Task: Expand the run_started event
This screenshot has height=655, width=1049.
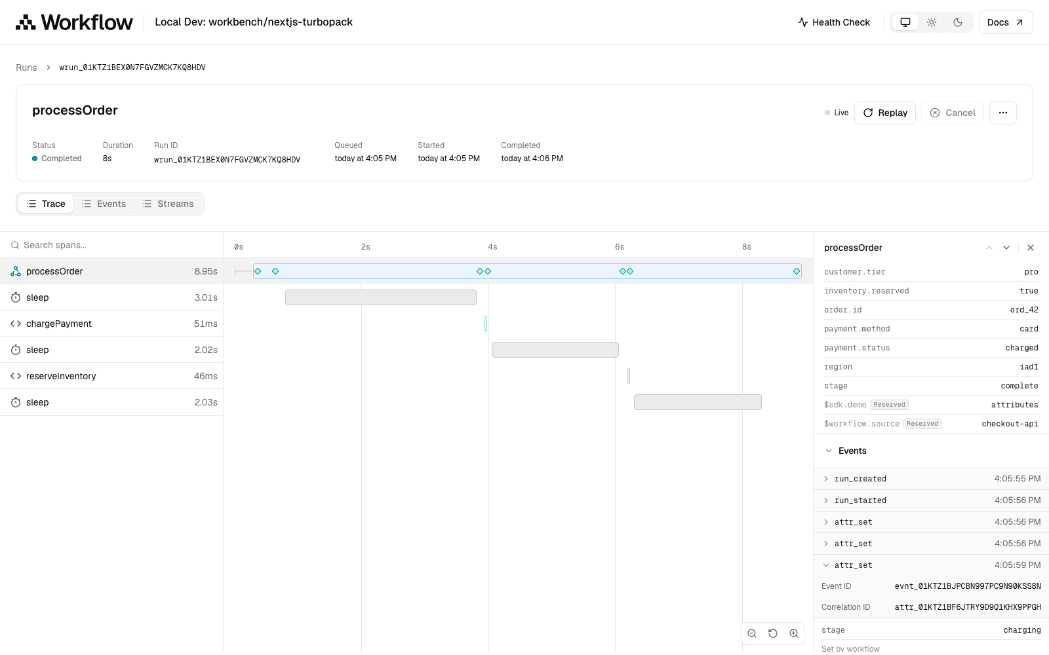Action: click(931, 500)
